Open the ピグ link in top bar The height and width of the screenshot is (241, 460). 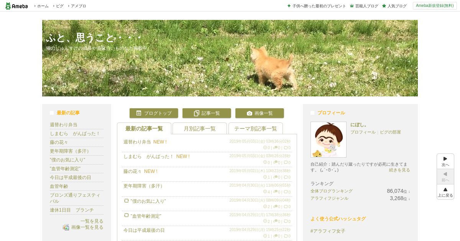[x=60, y=6]
